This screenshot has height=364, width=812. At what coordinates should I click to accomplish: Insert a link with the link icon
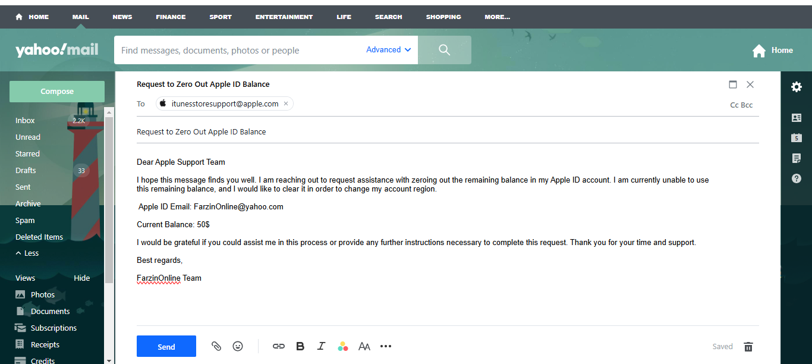pyautogui.click(x=278, y=346)
